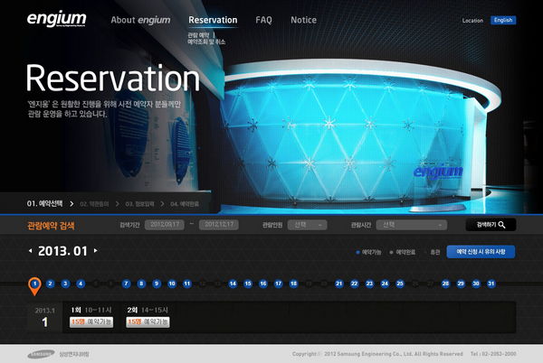Select day 9 on the calendar timeline

click(x=157, y=284)
